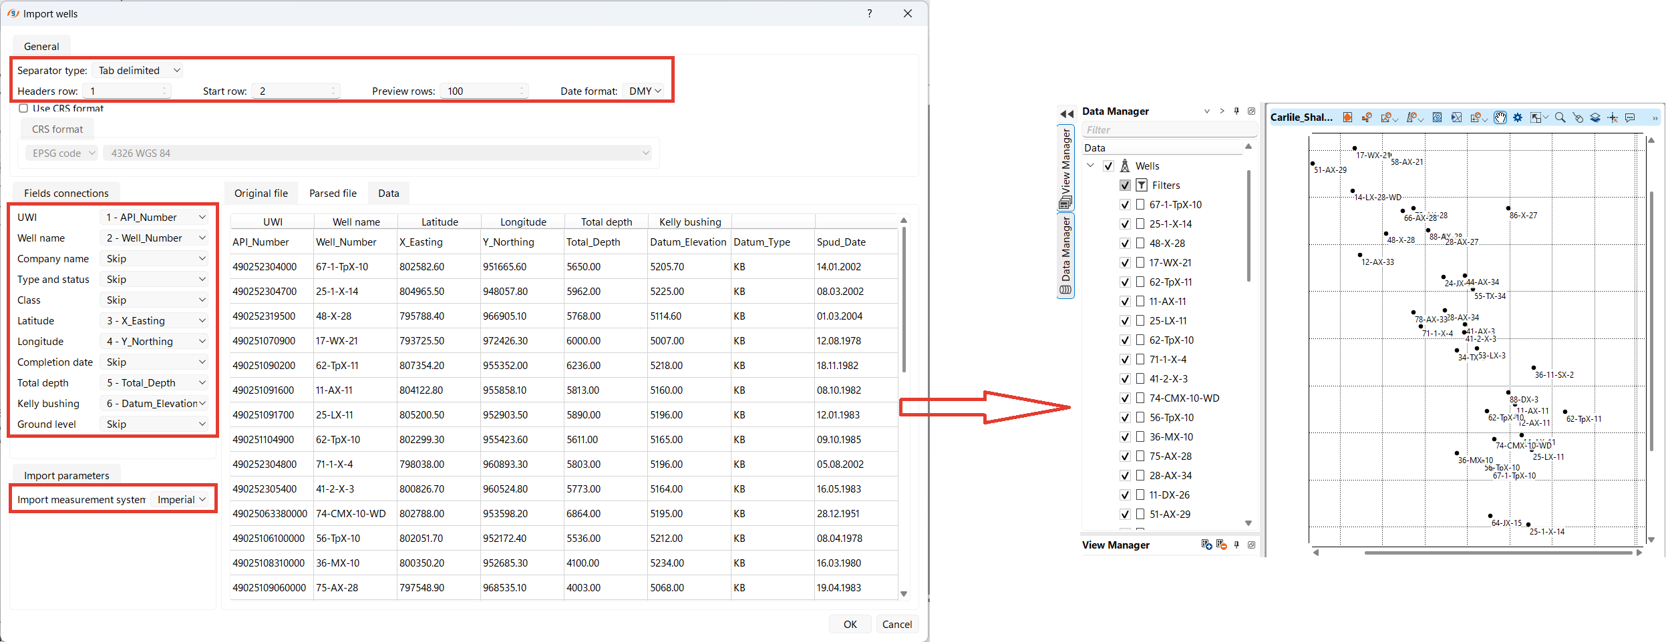Switch to the Parsed file tab
This screenshot has height=642, width=1670.
point(333,194)
